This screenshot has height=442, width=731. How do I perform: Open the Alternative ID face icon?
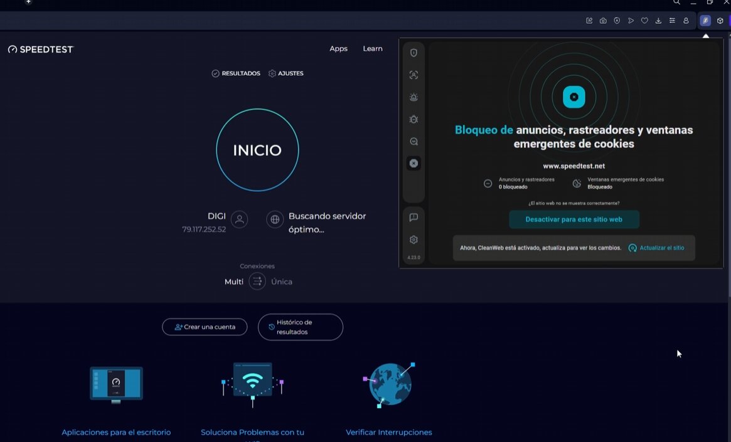(x=414, y=75)
